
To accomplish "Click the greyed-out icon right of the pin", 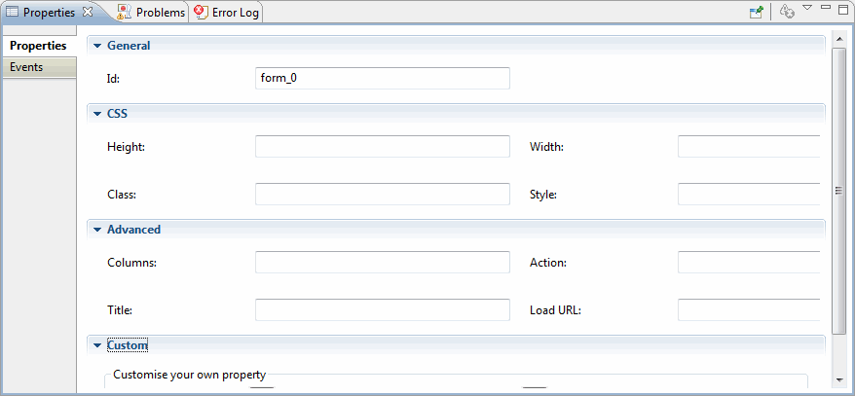I will pos(787,12).
